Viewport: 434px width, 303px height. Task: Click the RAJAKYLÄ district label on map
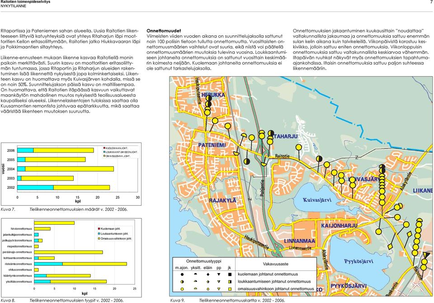point(222,200)
